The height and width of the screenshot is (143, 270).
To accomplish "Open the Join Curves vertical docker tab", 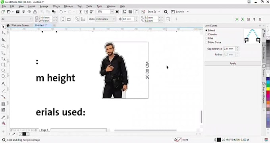I will [264, 53].
